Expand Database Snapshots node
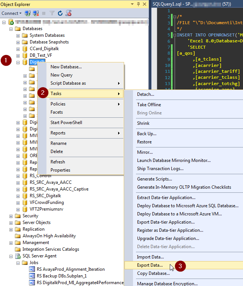 (x=18, y=42)
